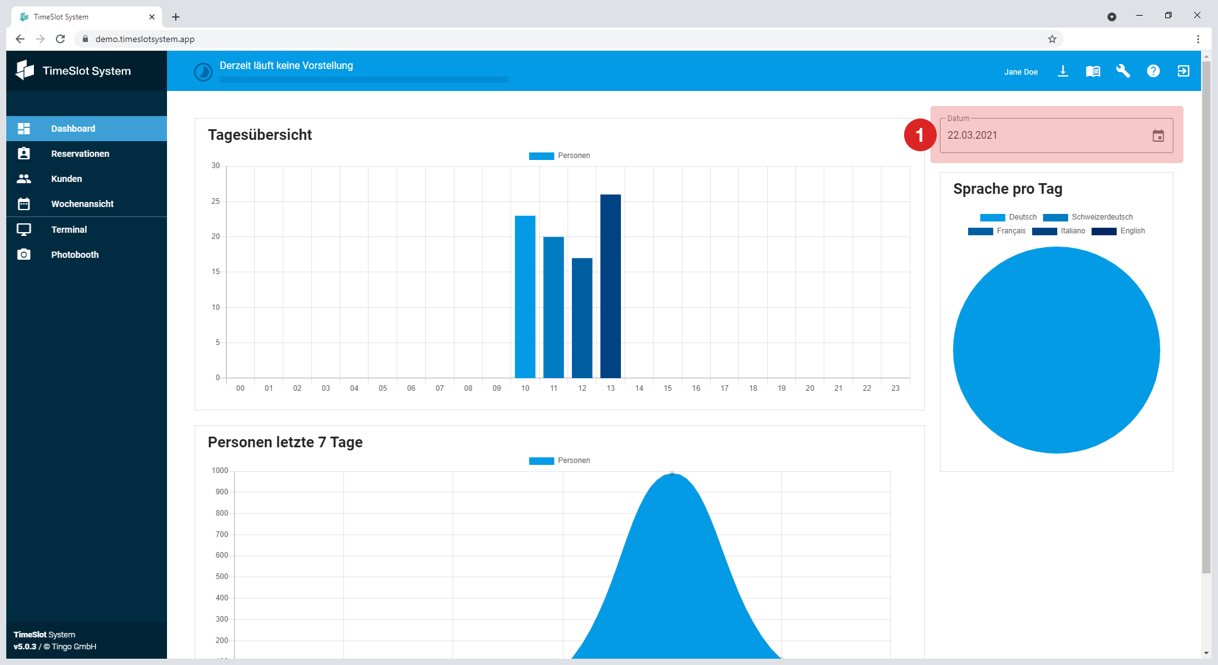This screenshot has height=665, width=1218.
Task: Click the peak point of 7-day chart
Action: [672, 474]
